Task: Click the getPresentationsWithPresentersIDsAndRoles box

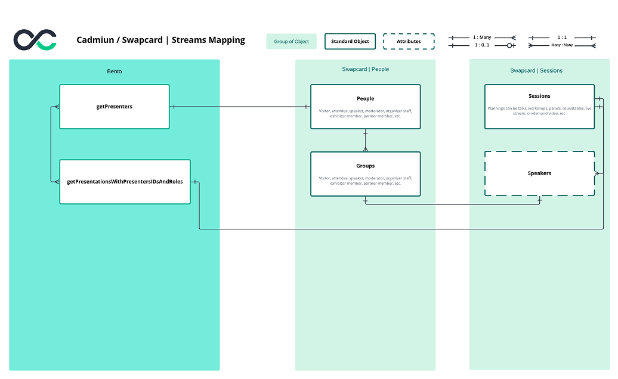Action: (125, 182)
